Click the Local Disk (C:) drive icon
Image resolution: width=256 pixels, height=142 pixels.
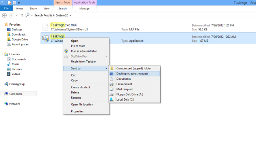112,99
